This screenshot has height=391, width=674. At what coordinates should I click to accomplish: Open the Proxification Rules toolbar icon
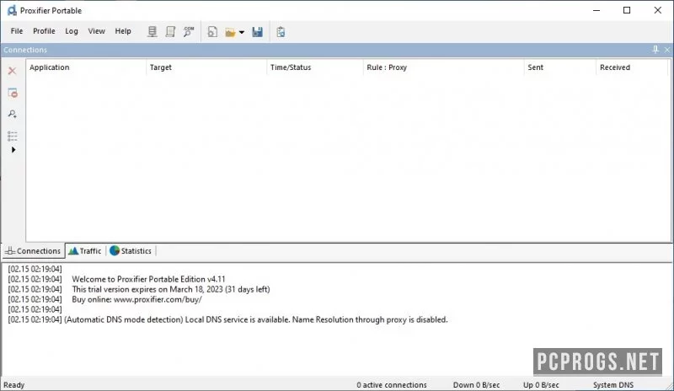[171, 32]
